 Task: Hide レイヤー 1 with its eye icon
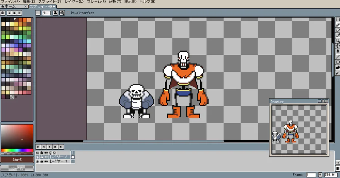(37, 161)
